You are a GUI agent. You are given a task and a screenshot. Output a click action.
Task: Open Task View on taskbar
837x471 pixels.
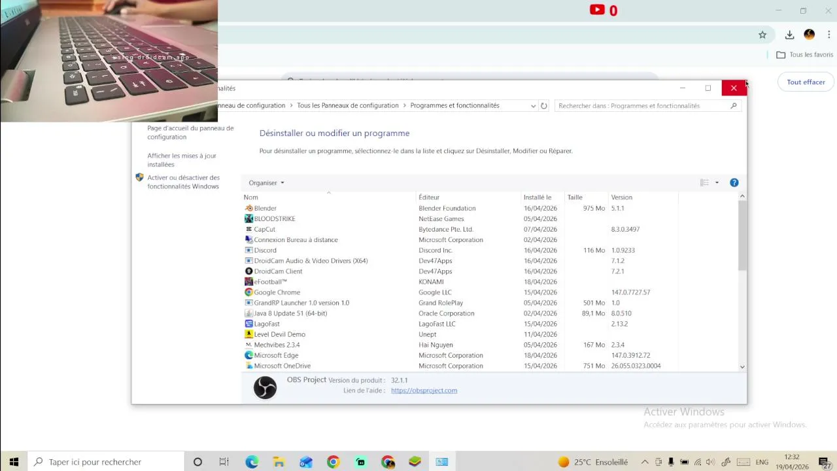(224, 462)
